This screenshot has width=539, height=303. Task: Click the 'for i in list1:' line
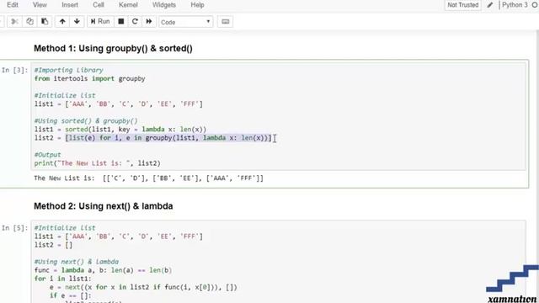click(x=63, y=279)
